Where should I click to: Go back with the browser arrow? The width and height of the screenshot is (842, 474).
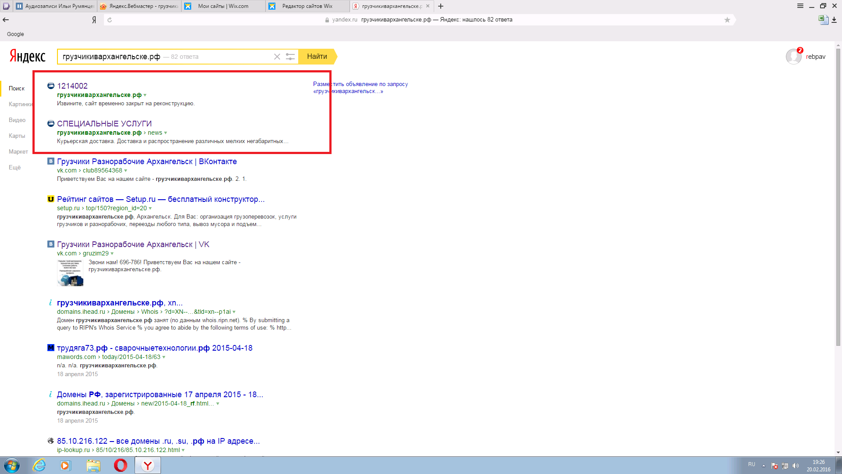(6, 20)
